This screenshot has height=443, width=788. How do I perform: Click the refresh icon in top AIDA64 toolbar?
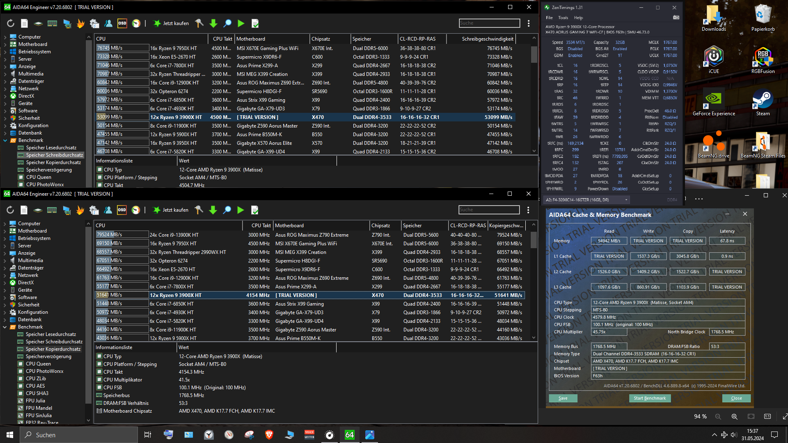(11, 23)
